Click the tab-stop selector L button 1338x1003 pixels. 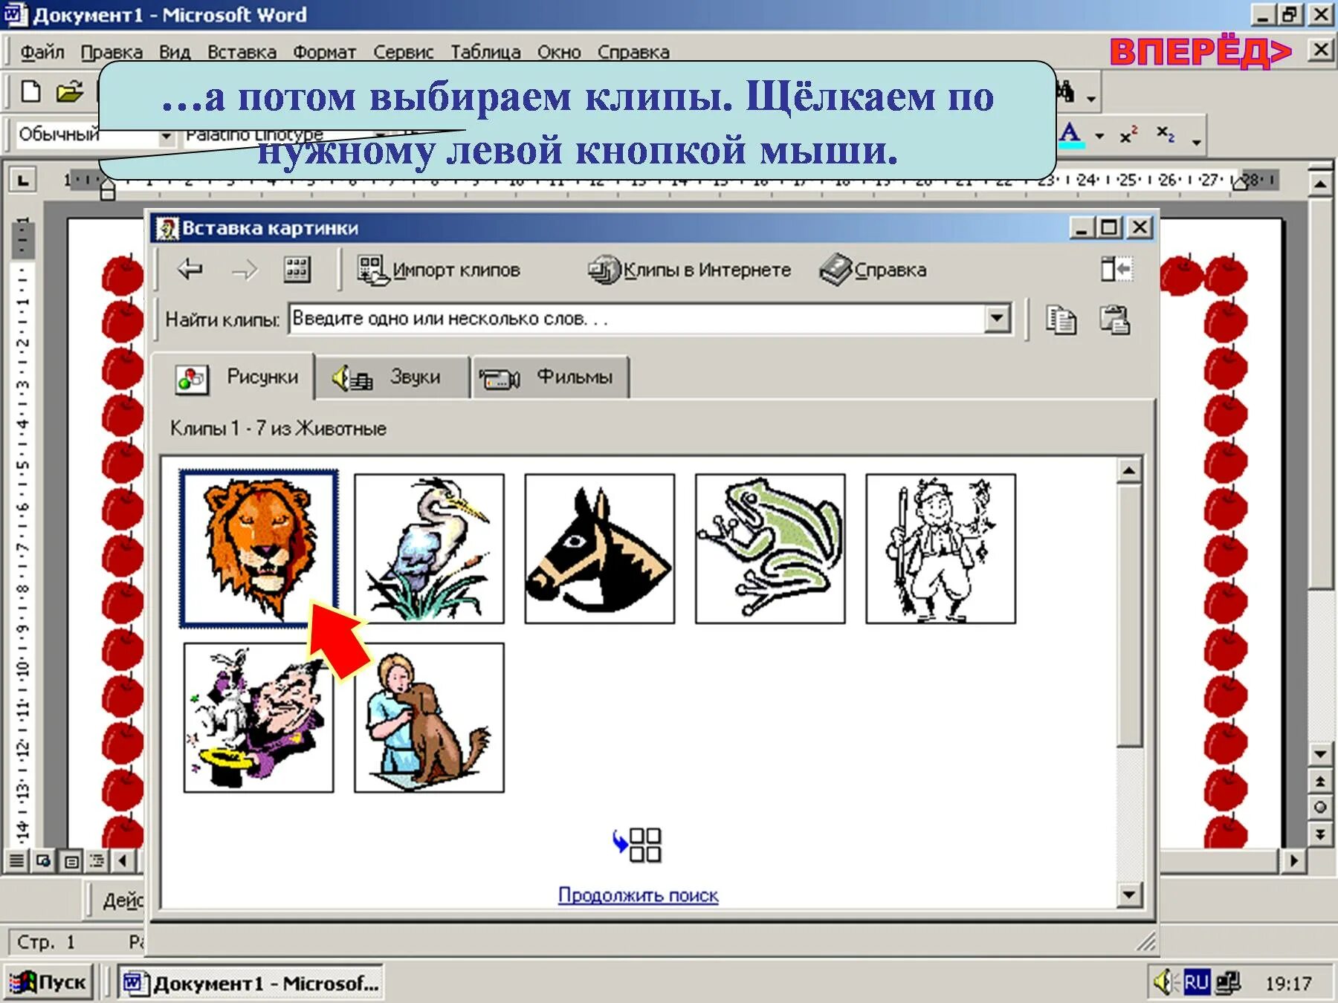(x=24, y=180)
